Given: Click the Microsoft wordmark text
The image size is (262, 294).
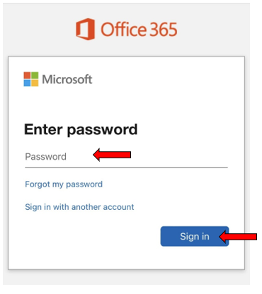Looking at the screenshot, I should click(x=67, y=79).
